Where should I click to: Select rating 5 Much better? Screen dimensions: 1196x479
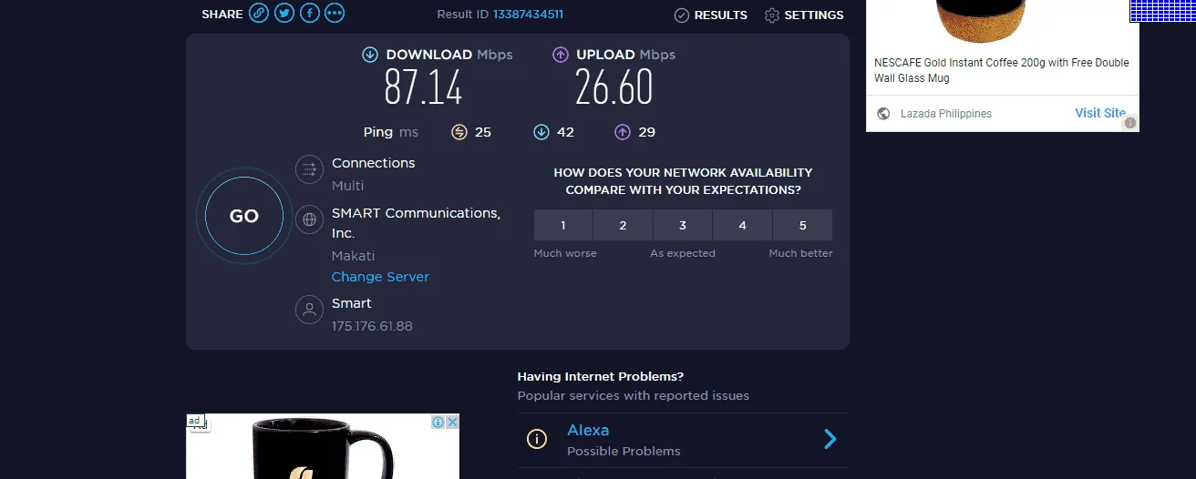coord(802,225)
